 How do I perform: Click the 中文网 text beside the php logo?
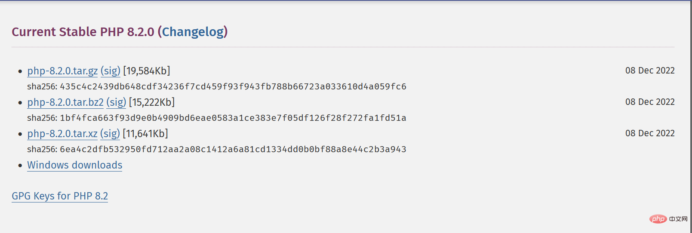click(x=678, y=219)
